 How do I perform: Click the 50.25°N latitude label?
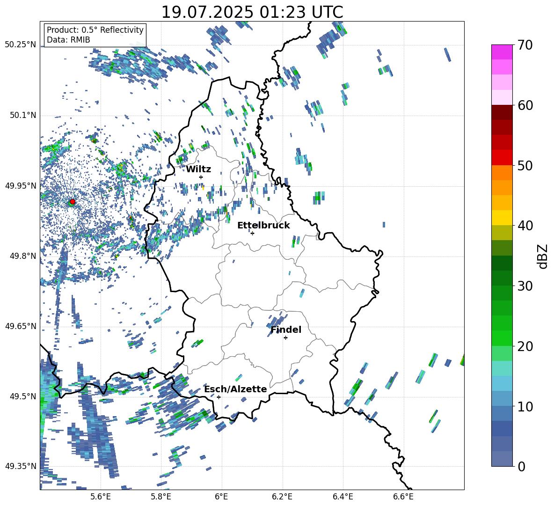[21, 45]
